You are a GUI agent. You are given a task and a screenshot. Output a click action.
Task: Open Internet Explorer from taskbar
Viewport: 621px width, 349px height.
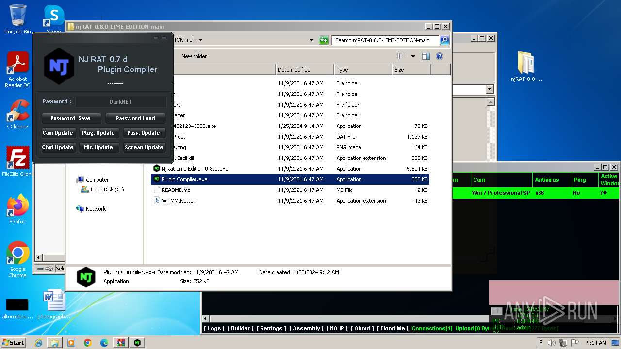click(38, 343)
